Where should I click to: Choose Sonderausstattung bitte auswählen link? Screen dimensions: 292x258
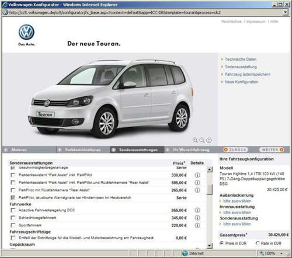pos(237,224)
